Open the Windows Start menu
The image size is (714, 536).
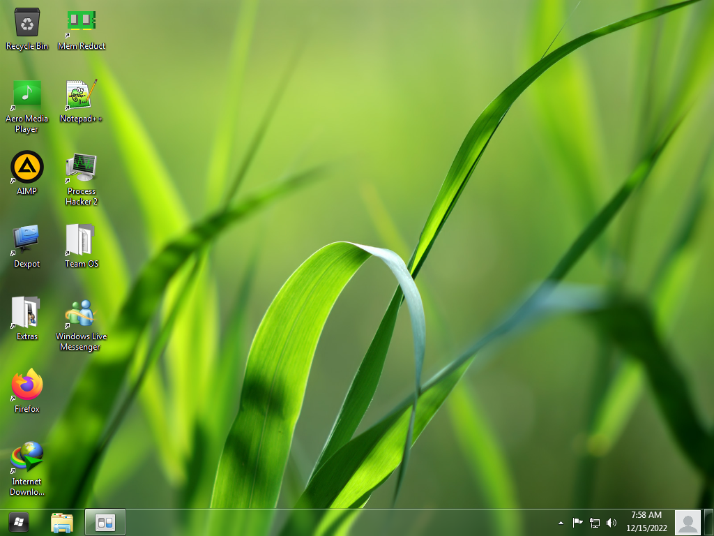pyautogui.click(x=19, y=522)
